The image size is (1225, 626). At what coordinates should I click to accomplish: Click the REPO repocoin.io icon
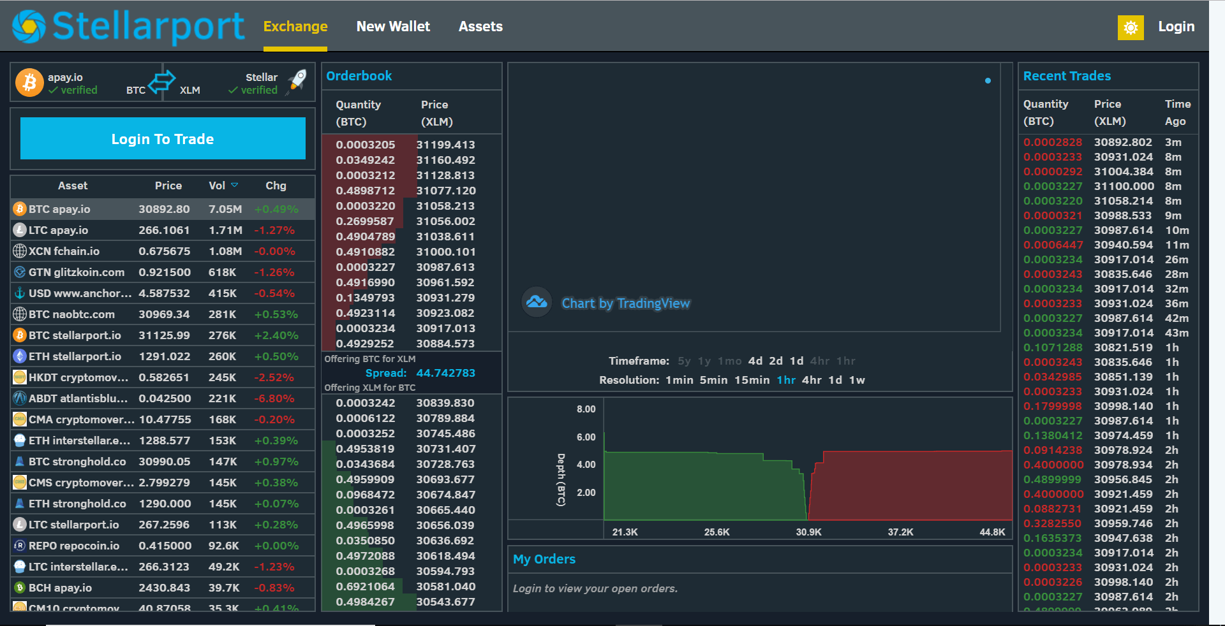tap(20, 546)
